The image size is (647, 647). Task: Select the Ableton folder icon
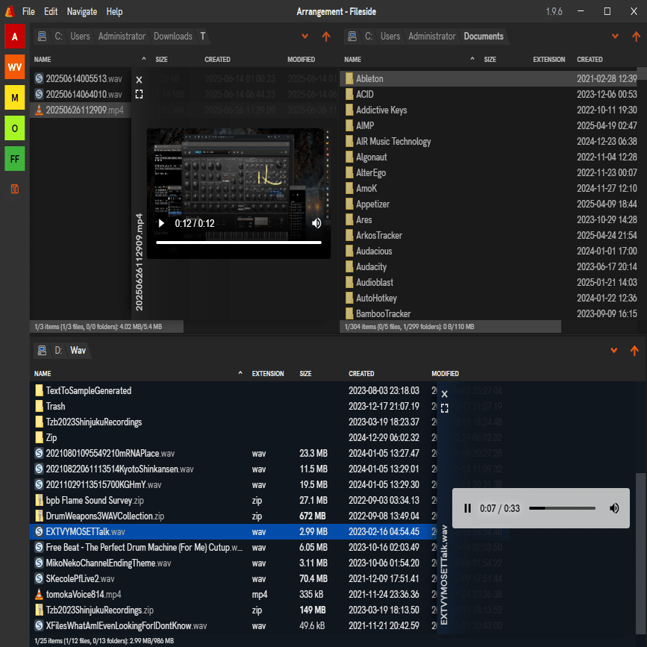349,78
